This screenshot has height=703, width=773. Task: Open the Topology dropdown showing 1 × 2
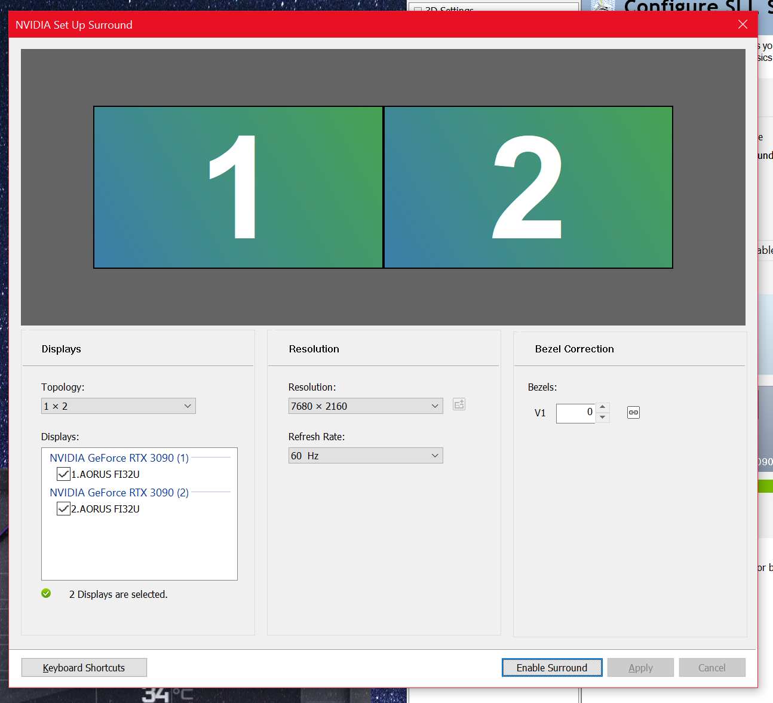[118, 406]
